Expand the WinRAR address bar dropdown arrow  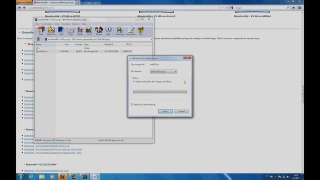(x=151, y=39)
